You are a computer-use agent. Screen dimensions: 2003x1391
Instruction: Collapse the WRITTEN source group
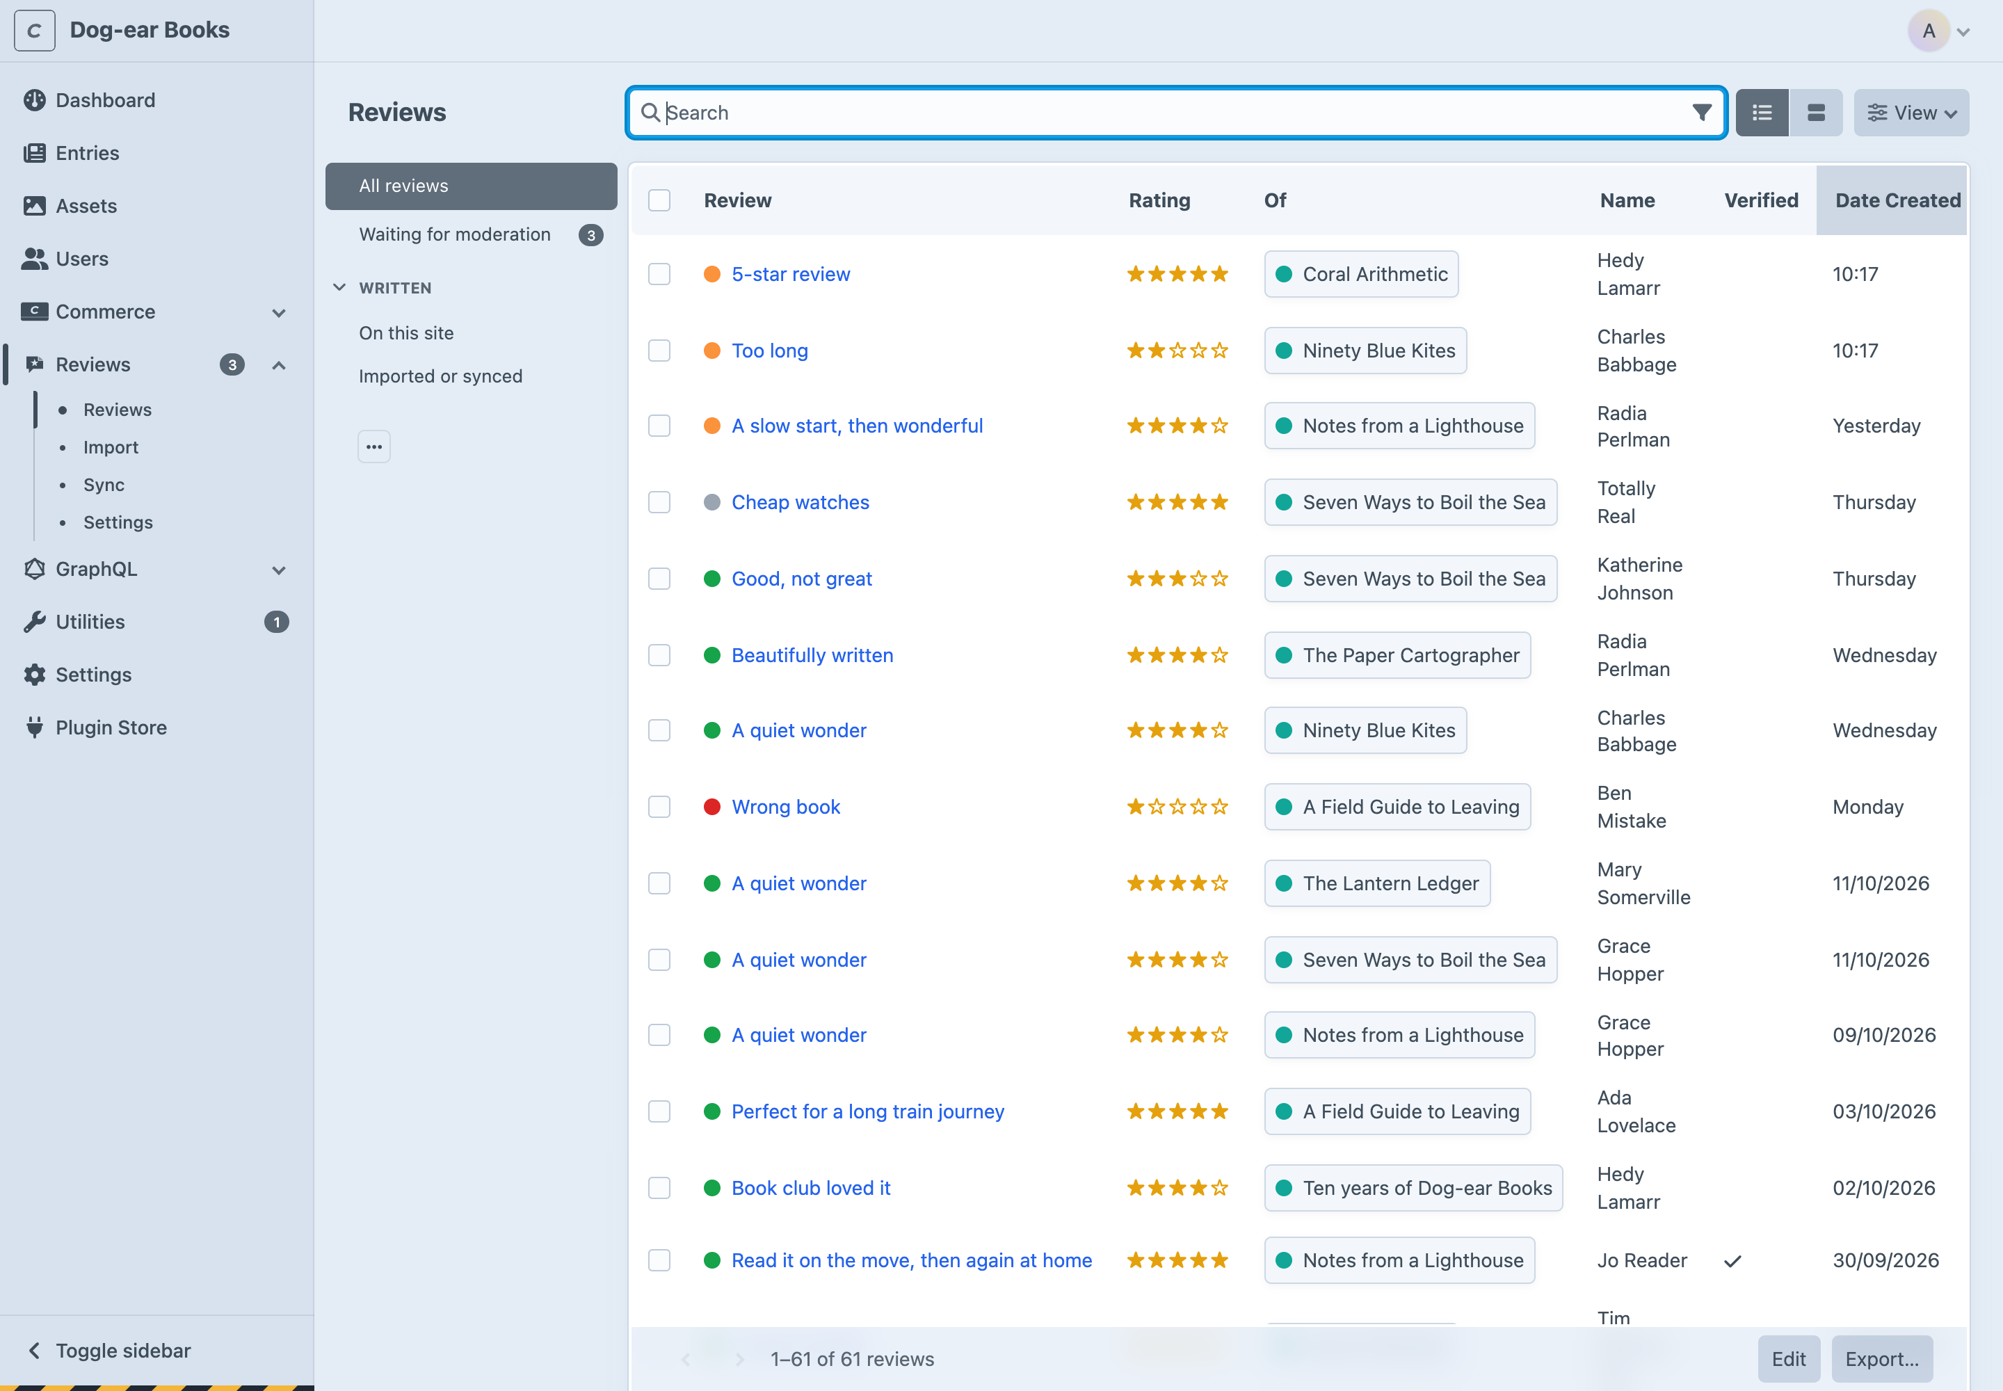[x=340, y=288]
